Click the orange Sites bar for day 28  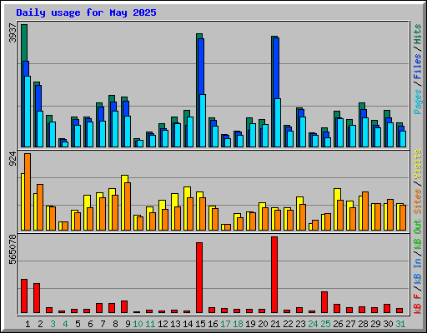tap(365, 211)
